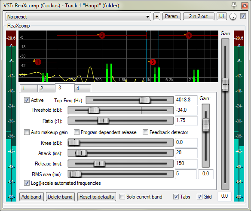Click the UI button
Viewport: 251px width, 211px height.
(x=222, y=16)
